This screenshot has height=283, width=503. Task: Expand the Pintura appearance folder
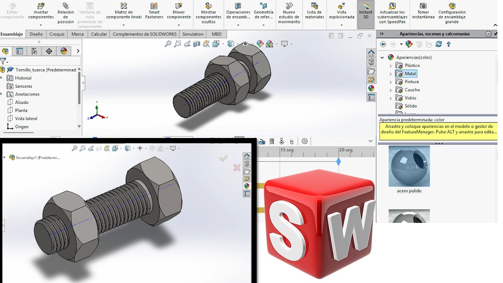[x=391, y=82]
